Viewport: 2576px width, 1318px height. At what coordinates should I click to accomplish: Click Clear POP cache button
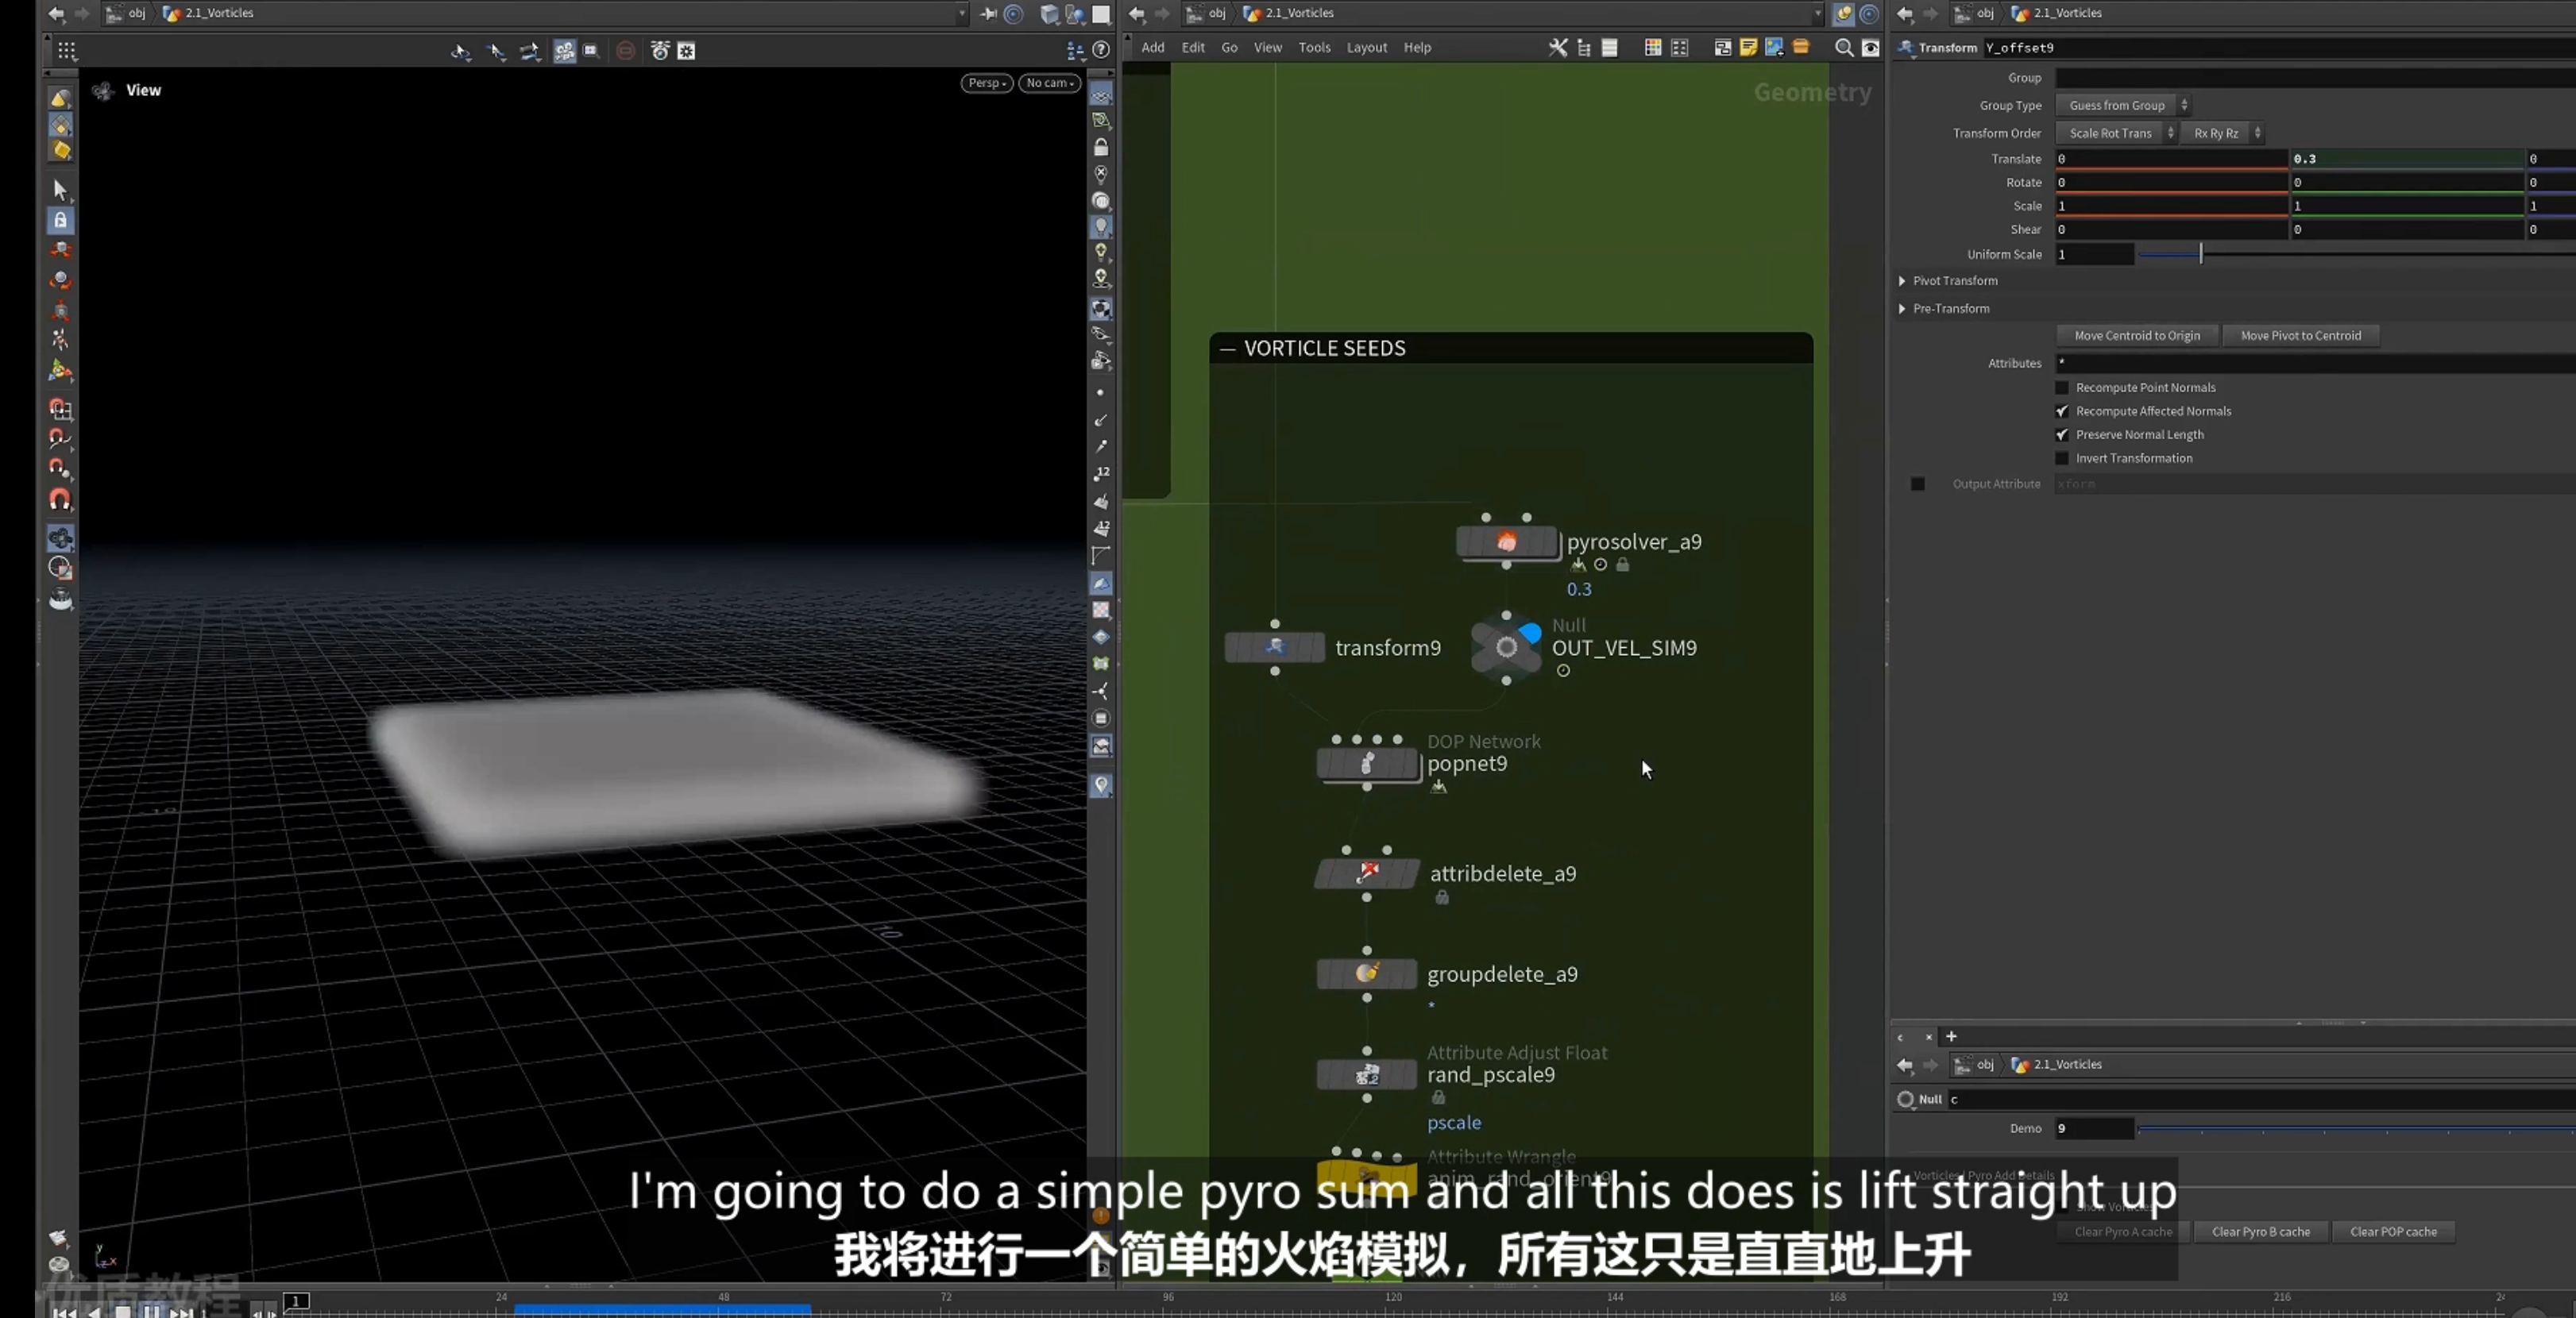coord(2393,1232)
